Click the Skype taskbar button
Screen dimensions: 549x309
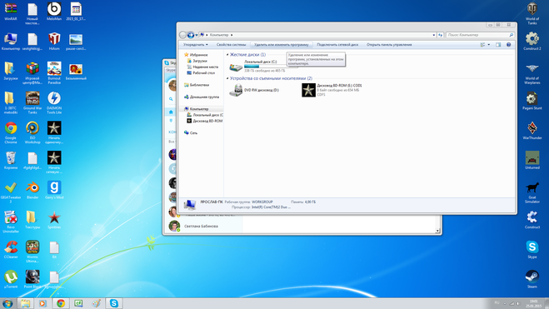tap(114, 303)
